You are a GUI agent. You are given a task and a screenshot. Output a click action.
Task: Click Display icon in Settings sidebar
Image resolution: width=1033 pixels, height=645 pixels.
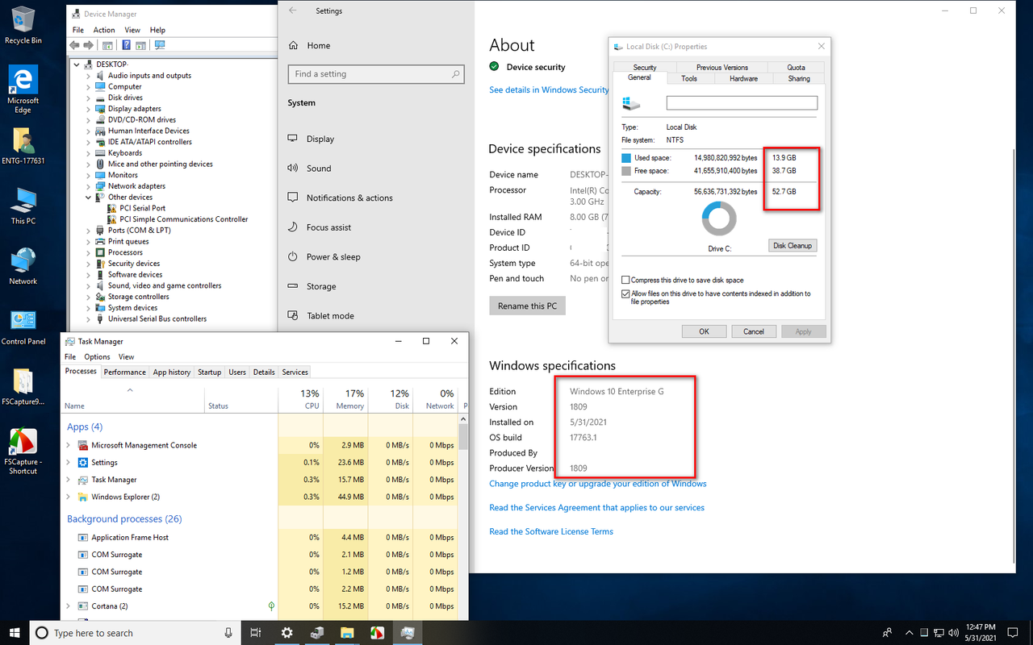click(293, 139)
